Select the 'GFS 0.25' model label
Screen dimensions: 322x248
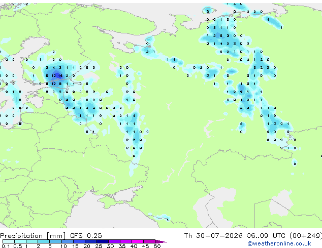[86, 236]
